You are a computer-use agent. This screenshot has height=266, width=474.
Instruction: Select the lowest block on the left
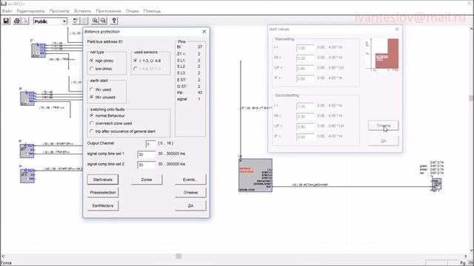(27, 176)
